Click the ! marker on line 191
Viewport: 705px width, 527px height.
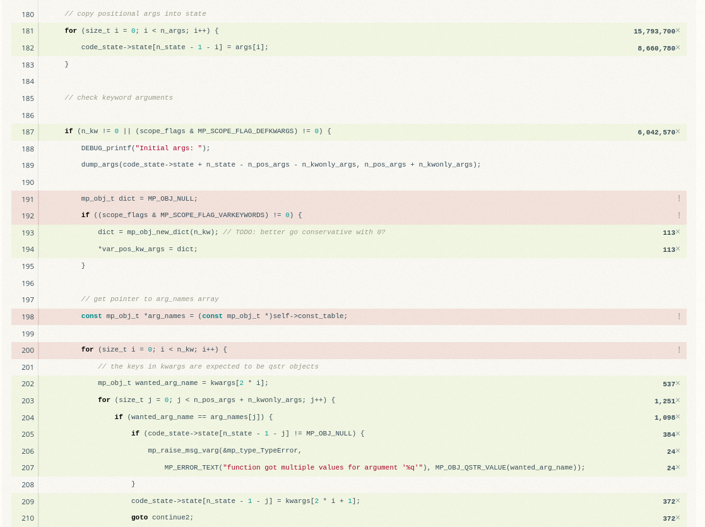[679, 198]
